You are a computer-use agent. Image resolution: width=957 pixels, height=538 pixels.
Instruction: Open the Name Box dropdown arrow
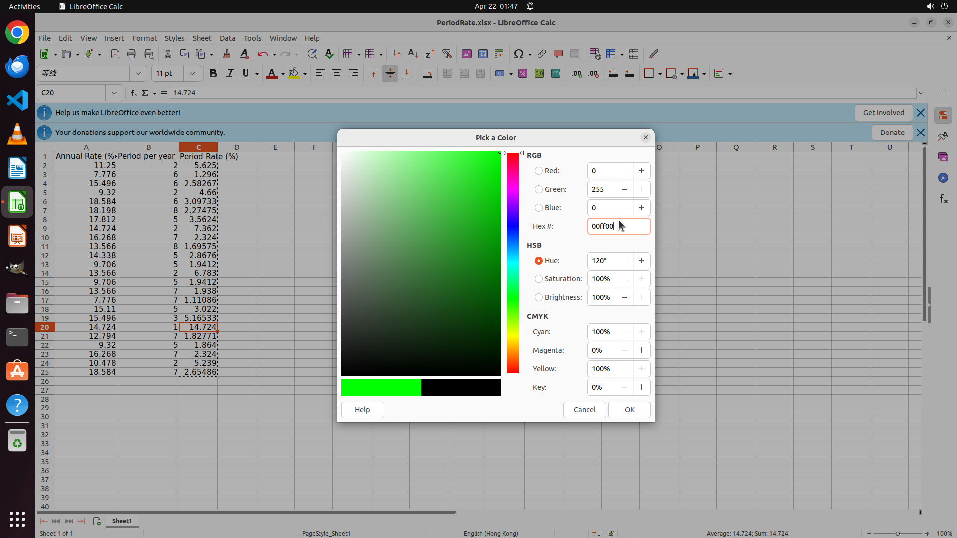click(114, 93)
